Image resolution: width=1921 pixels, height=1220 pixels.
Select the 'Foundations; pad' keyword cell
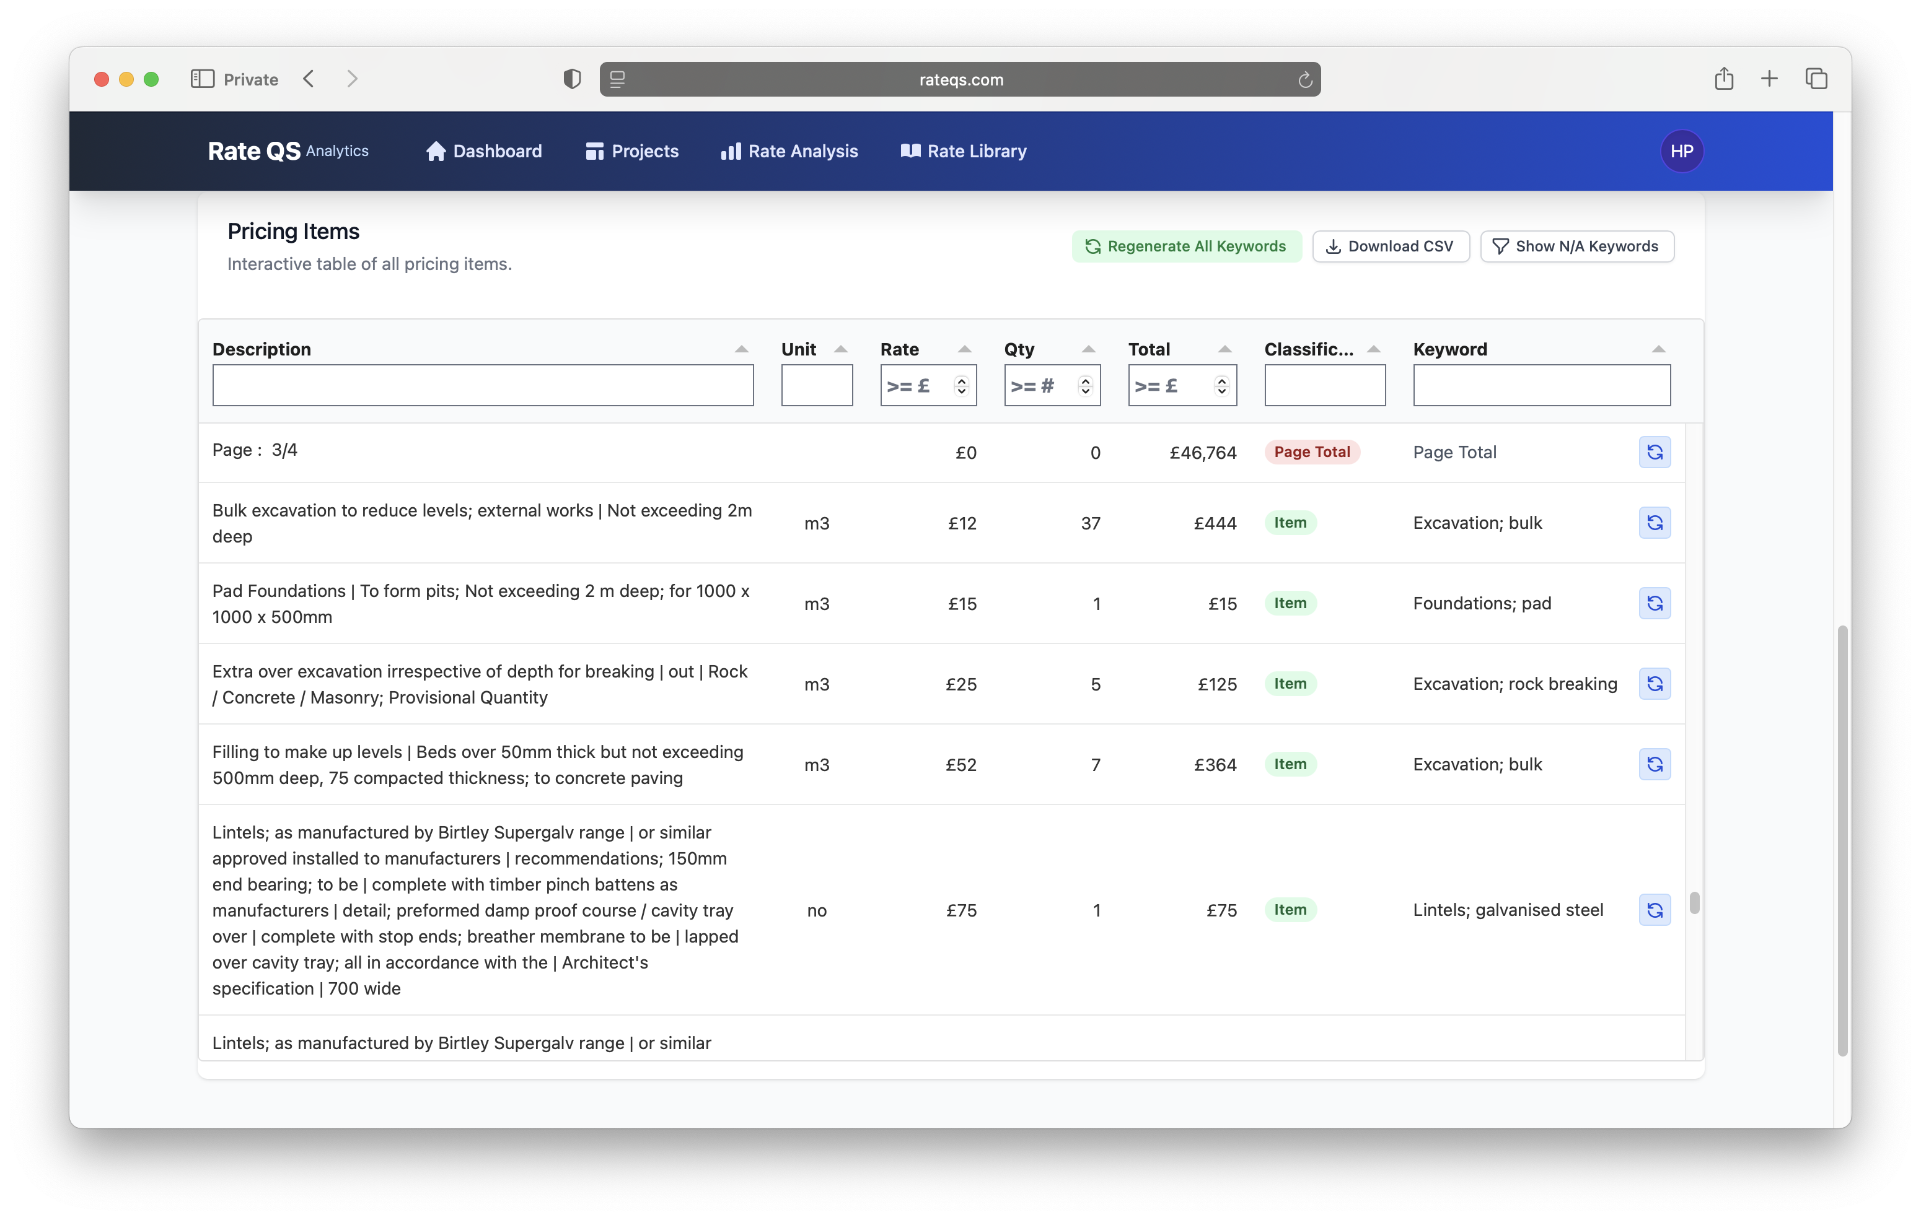1482,604
